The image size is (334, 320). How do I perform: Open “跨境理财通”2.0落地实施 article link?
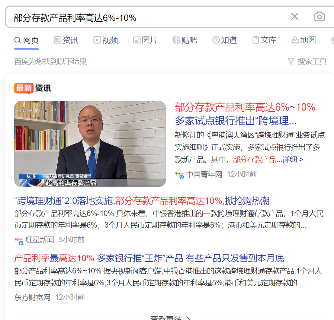click(142, 201)
